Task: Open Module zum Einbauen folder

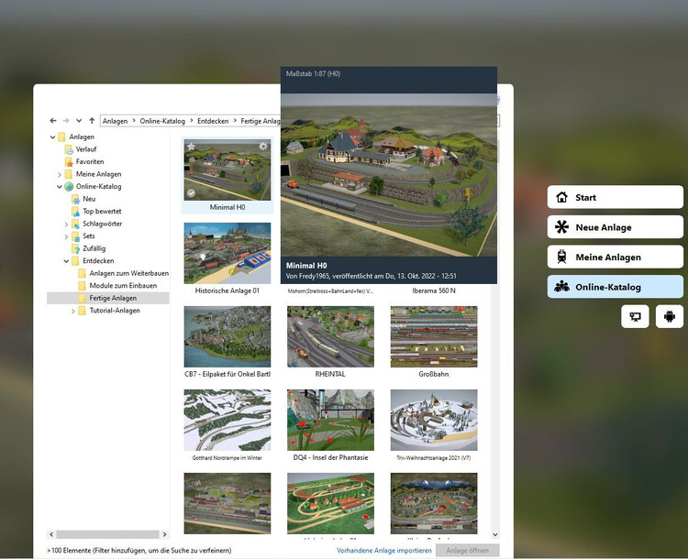Action: (x=123, y=285)
